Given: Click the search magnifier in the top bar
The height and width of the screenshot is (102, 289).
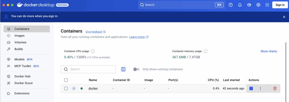Looking at the screenshot, I should click(x=142, y=5).
